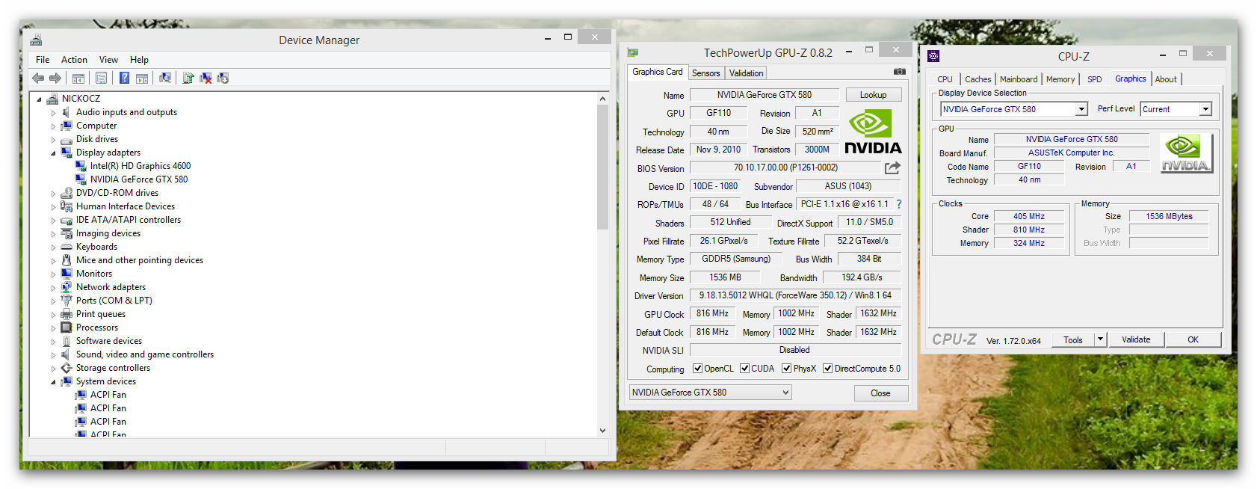Screen dimensions: 1257x489
Task: Open the View menu in Device Manager
Action: pos(108,60)
